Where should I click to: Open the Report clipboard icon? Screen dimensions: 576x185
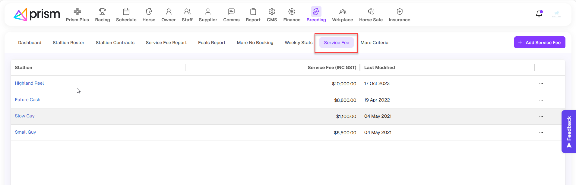[253, 12]
